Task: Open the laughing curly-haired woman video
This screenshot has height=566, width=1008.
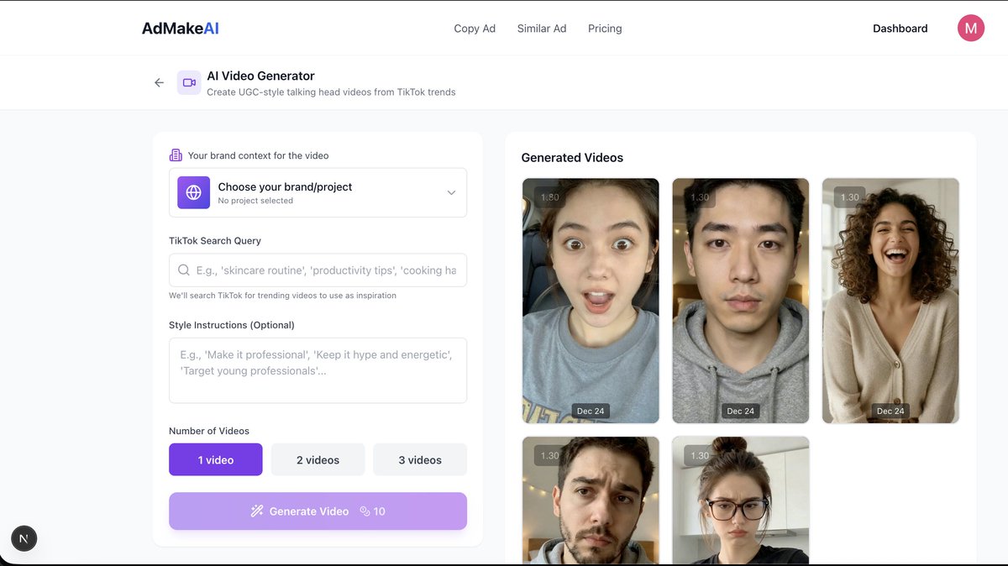Action: click(x=890, y=301)
